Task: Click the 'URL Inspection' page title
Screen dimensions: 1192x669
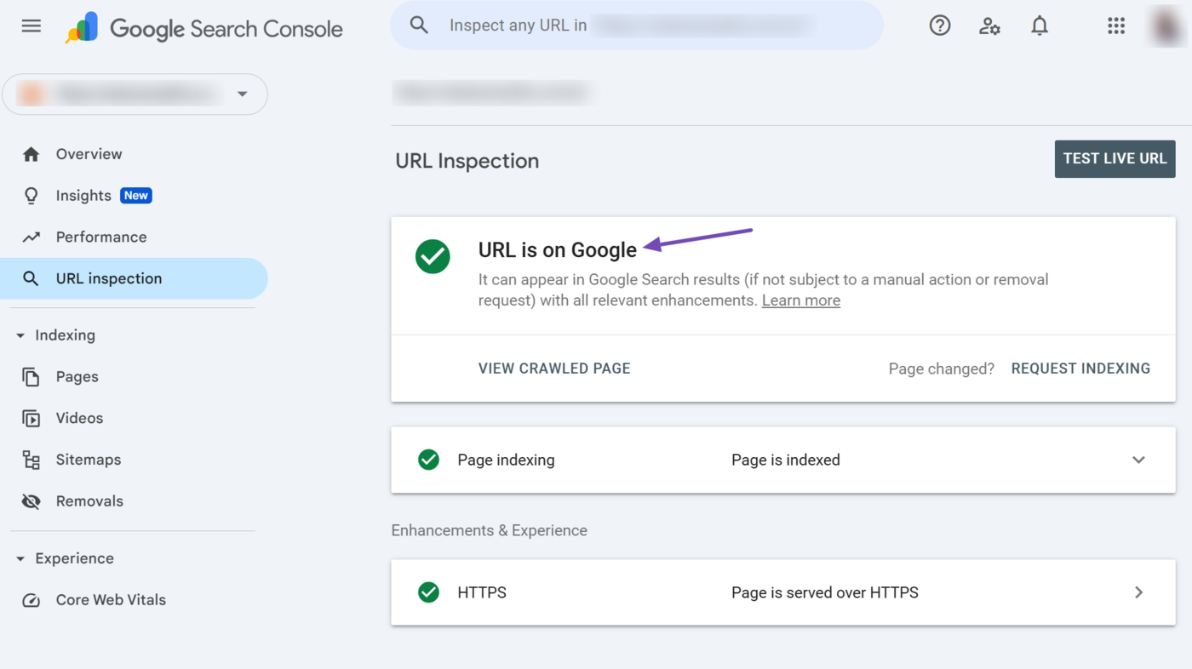Action: [467, 161]
